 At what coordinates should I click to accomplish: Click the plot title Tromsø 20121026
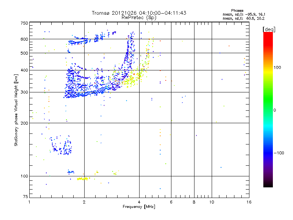coord(139,13)
